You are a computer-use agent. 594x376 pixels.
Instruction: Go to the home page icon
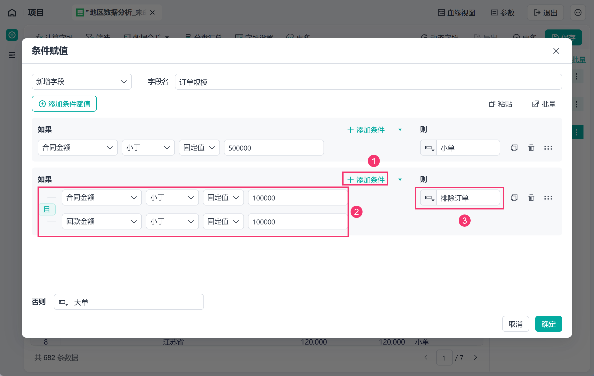pyautogui.click(x=12, y=12)
